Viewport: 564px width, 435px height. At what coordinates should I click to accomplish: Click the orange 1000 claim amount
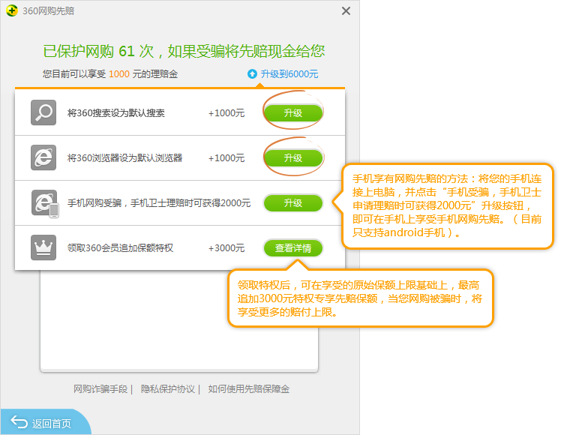(x=119, y=74)
